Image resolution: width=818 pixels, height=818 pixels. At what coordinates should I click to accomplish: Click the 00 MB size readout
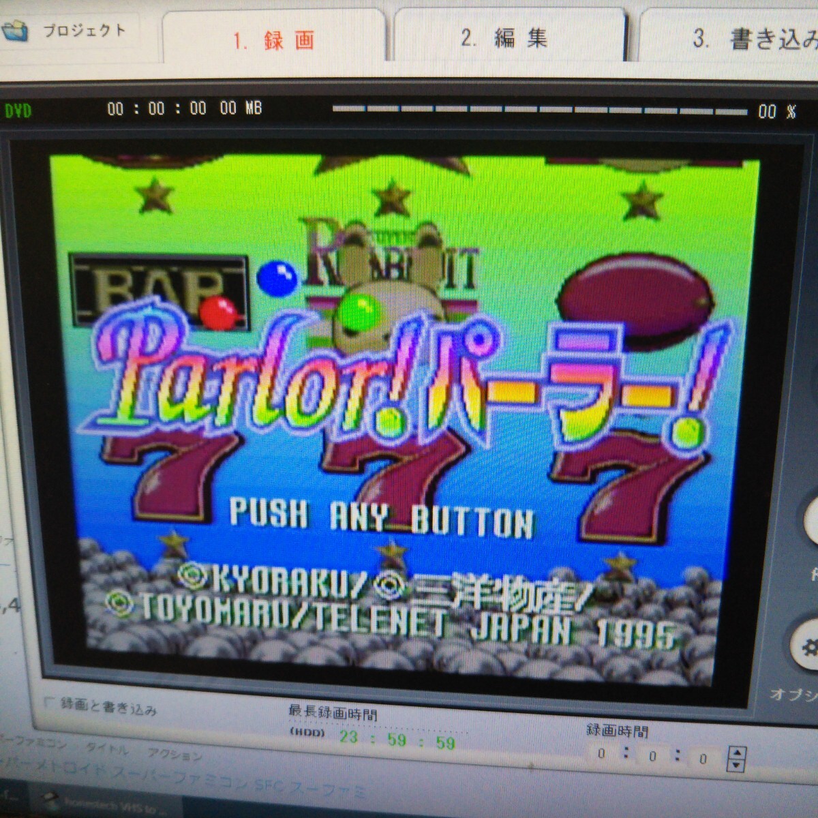coord(241,108)
